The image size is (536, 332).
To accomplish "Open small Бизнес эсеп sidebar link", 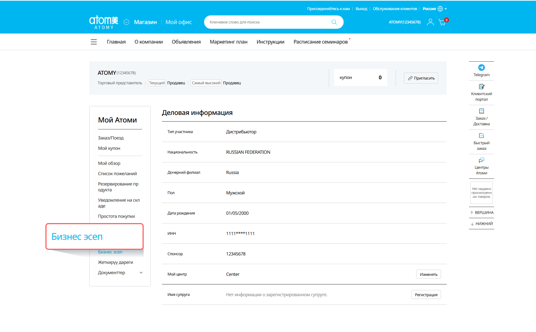I will 110,252.
